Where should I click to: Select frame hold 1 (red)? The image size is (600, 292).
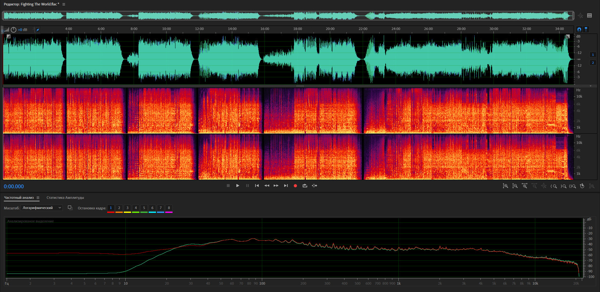pyautogui.click(x=111, y=208)
